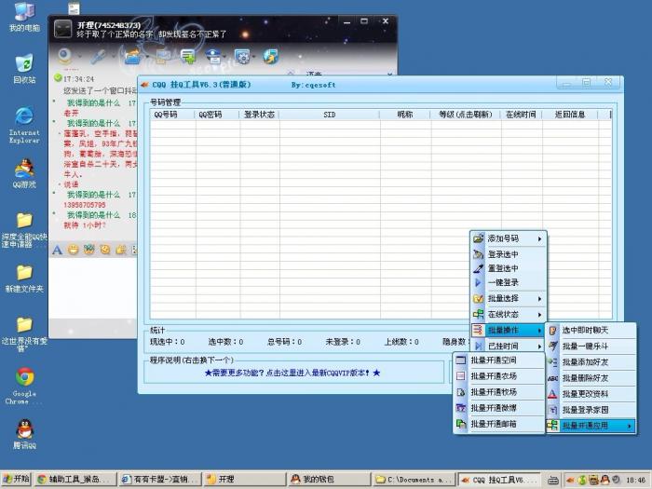Click the 登录状态 column header
Image resolution: width=652 pixels, height=489 pixels.
pyautogui.click(x=259, y=115)
